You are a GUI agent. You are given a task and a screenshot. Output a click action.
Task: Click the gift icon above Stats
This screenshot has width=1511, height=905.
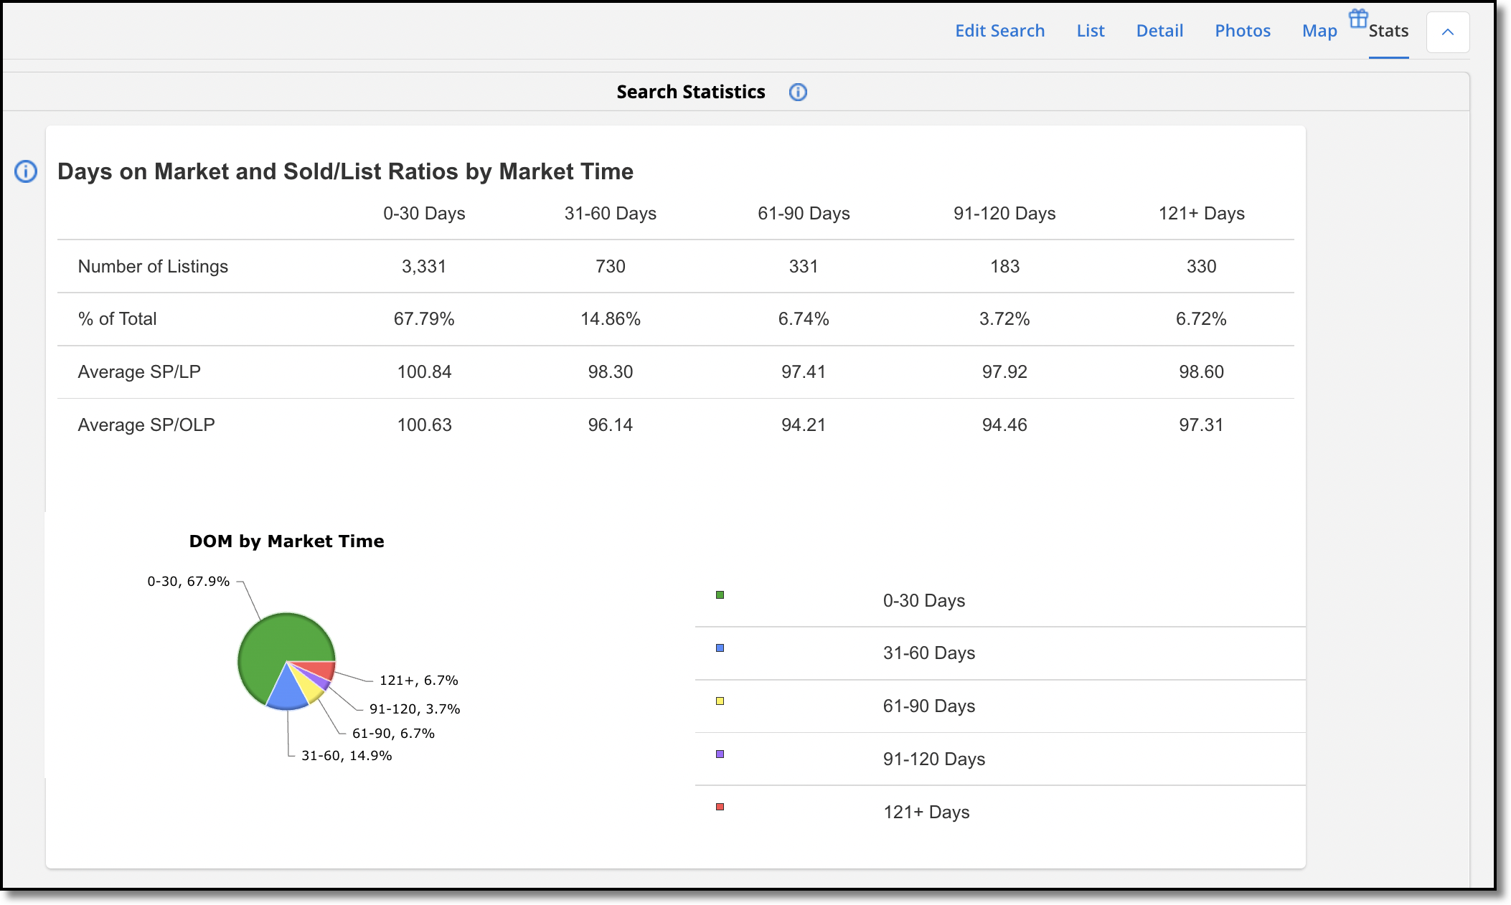click(x=1358, y=18)
